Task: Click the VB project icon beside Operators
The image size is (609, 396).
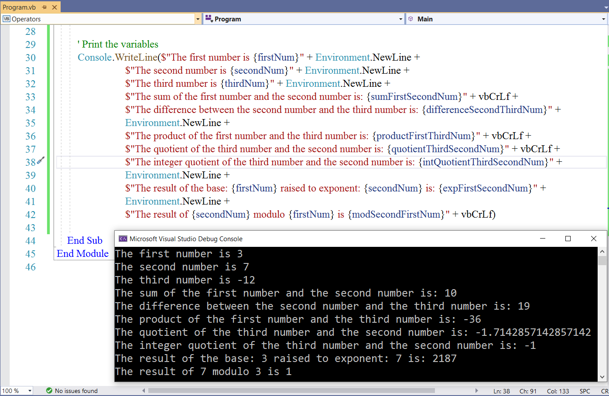Action: tap(7, 19)
